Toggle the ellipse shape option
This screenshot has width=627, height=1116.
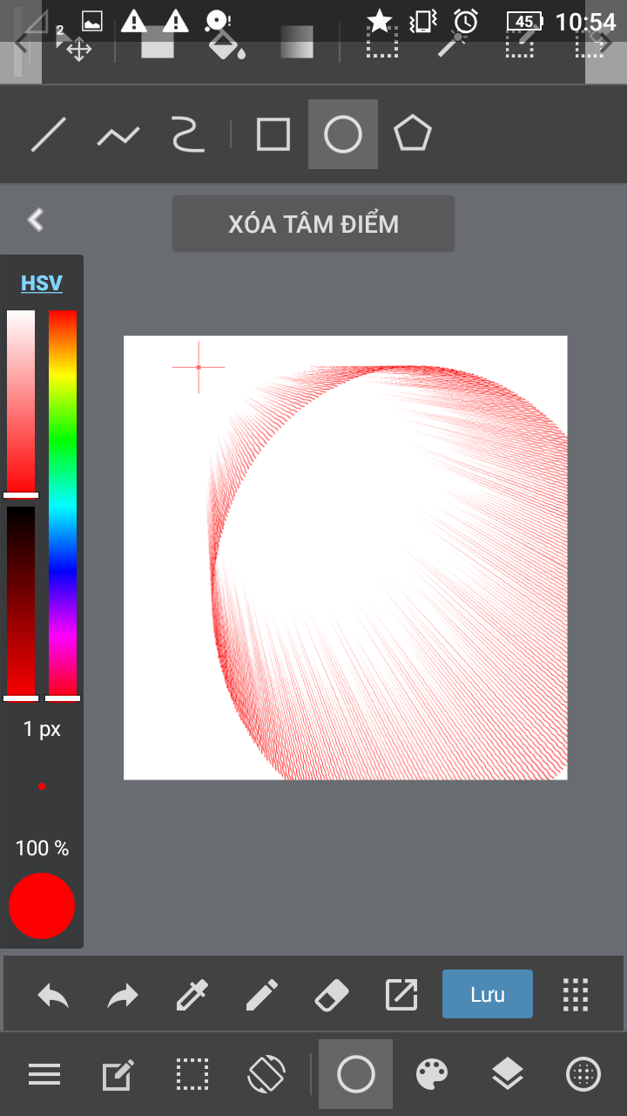point(343,135)
